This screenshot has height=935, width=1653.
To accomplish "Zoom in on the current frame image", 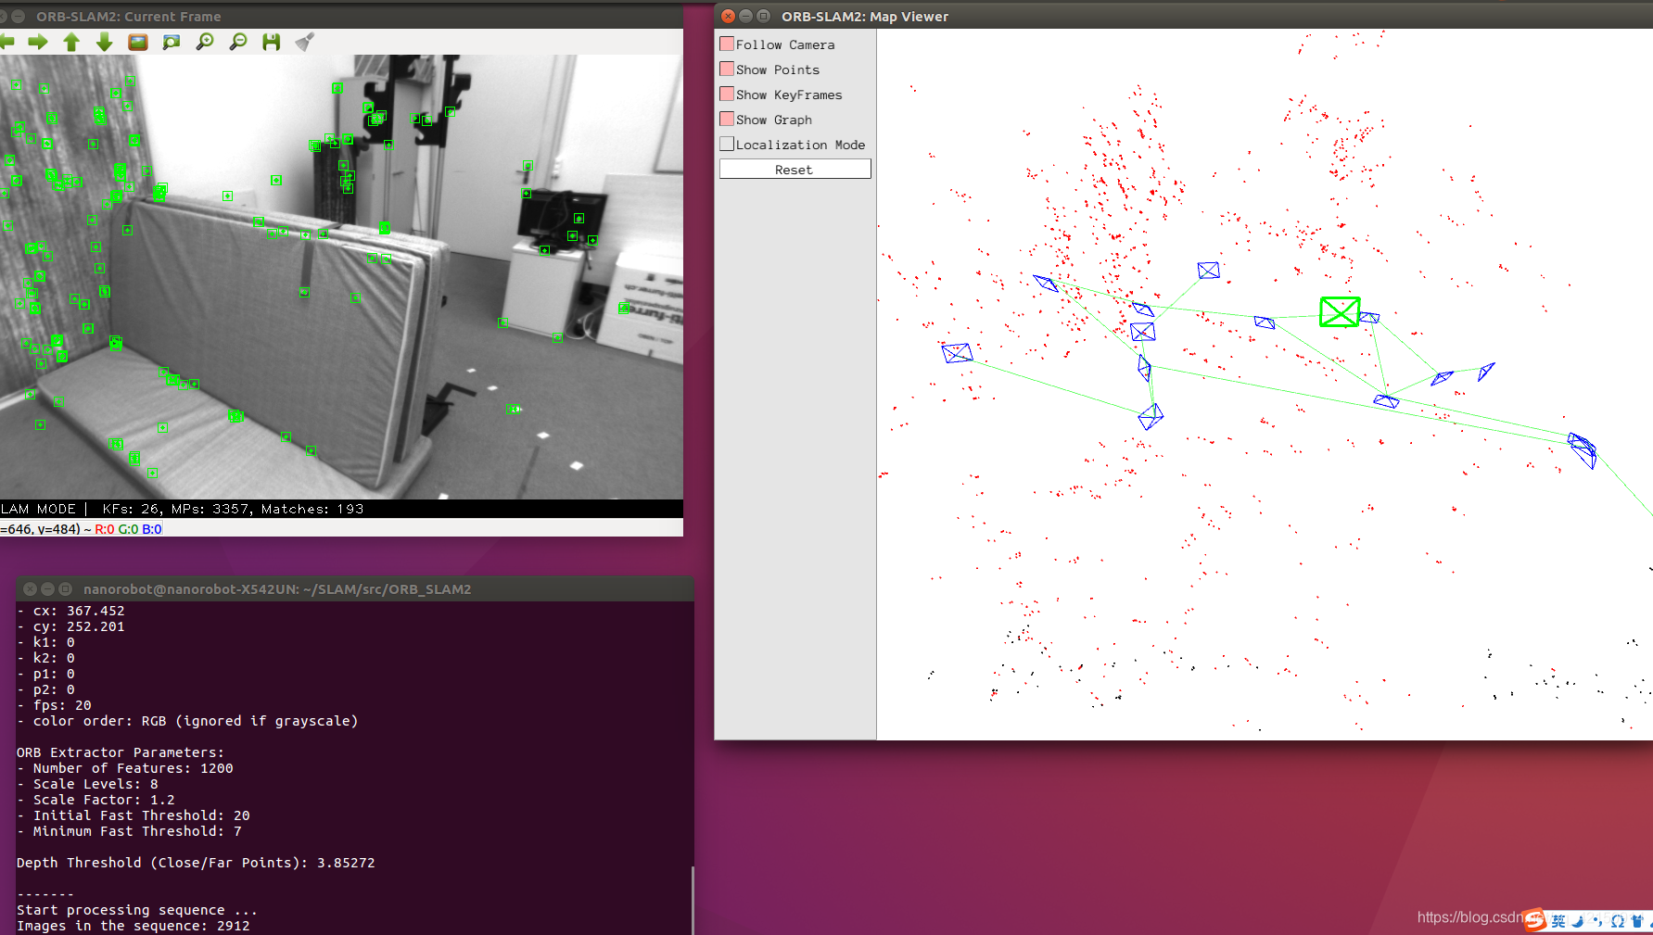I will [205, 42].
